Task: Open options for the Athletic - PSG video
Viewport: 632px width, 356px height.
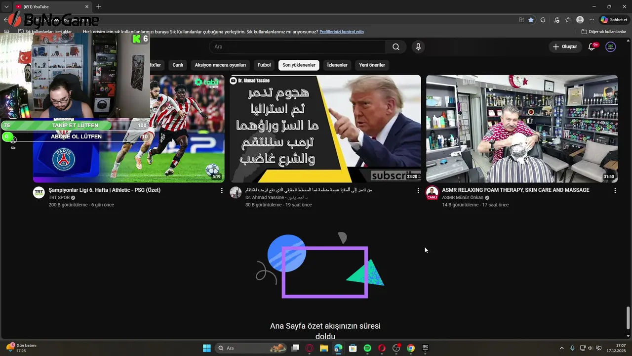Action: click(222, 190)
